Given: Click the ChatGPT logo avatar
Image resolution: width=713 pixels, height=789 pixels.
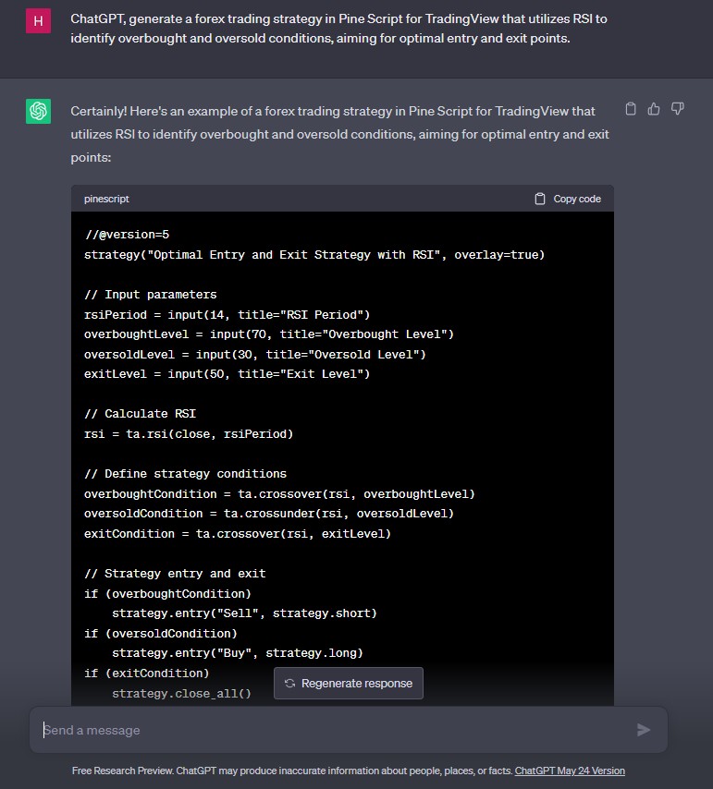Looking at the screenshot, I should pyautogui.click(x=38, y=111).
